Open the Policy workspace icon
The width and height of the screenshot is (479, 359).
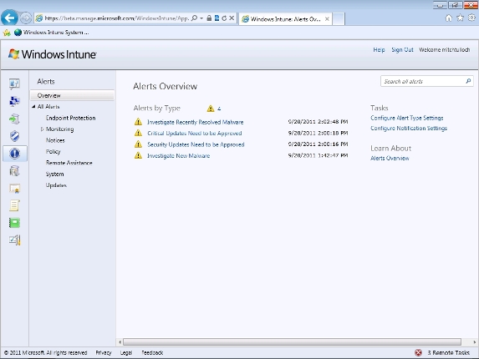tap(14, 205)
